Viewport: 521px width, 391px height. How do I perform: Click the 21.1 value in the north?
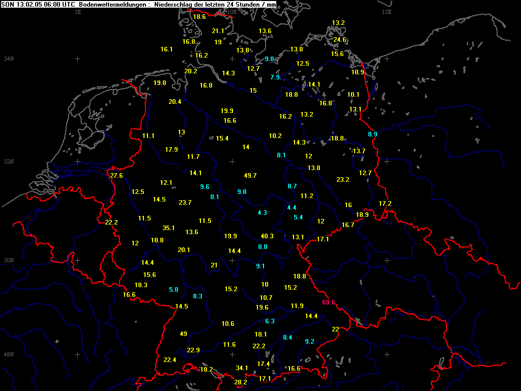[218, 31]
